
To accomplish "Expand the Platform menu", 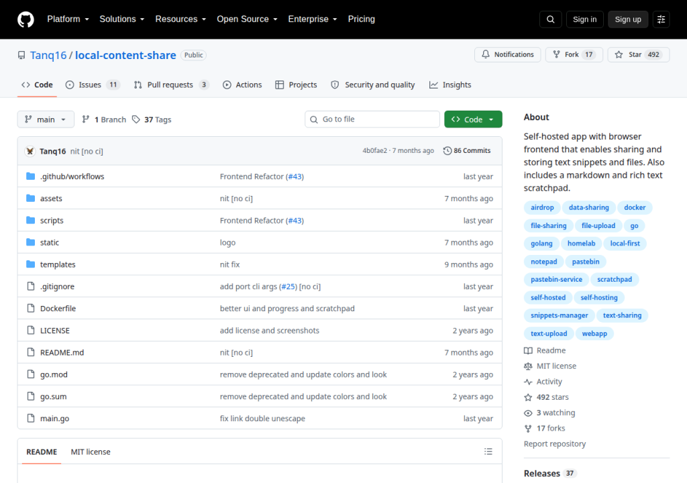I will pos(68,19).
